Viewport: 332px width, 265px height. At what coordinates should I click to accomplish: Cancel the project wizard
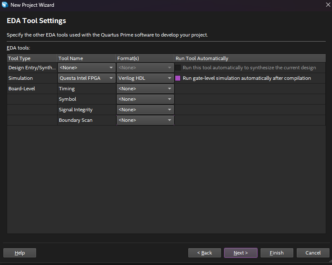313,253
